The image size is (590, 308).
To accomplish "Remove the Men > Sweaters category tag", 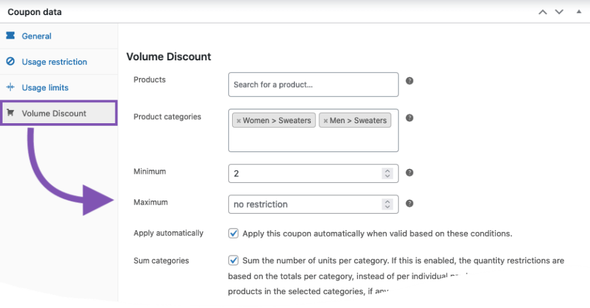I will pos(325,121).
